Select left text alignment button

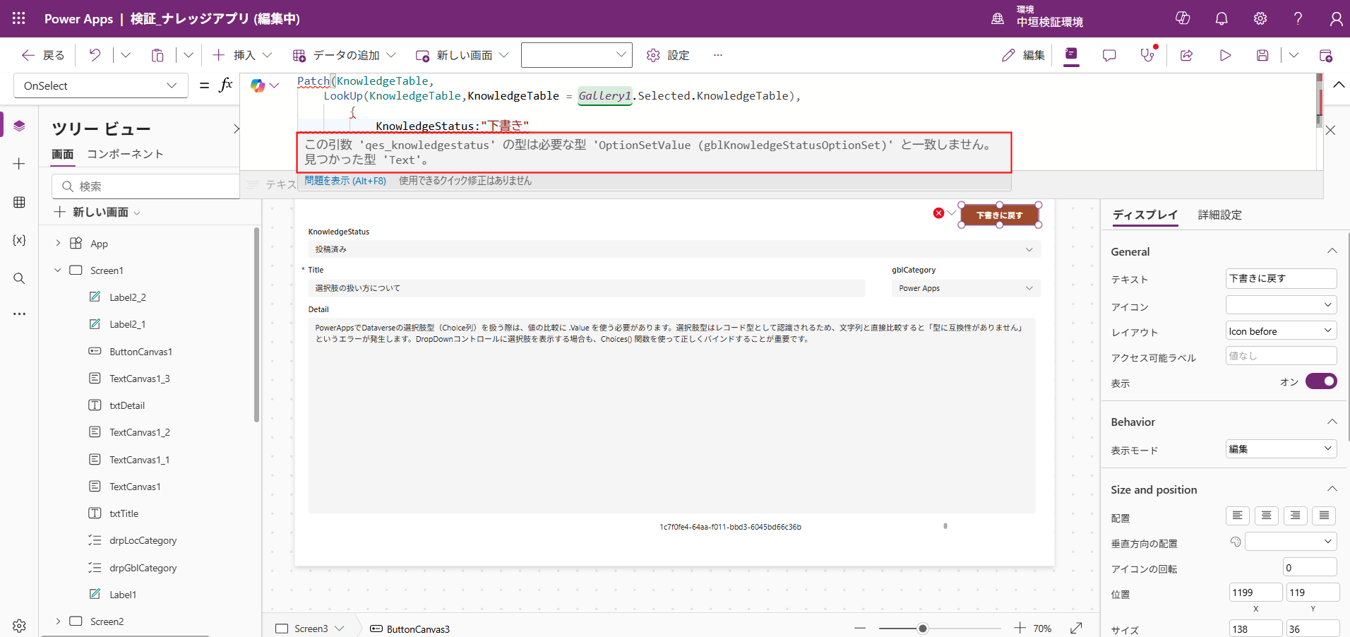click(x=1237, y=516)
